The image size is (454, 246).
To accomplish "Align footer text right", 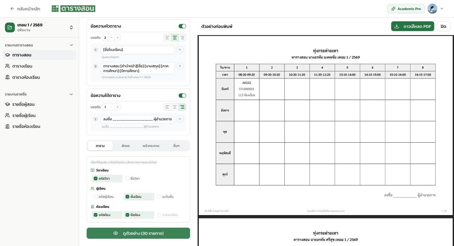I will [182, 107].
